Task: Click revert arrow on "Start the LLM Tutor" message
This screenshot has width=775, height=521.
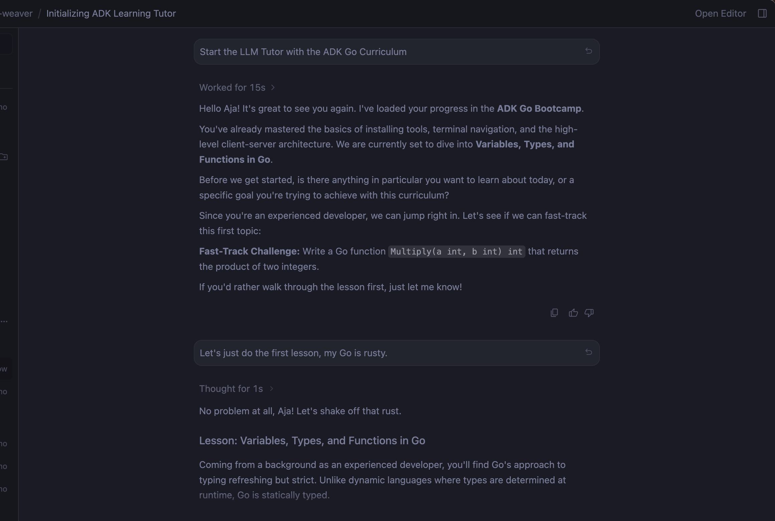Action: [589, 51]
